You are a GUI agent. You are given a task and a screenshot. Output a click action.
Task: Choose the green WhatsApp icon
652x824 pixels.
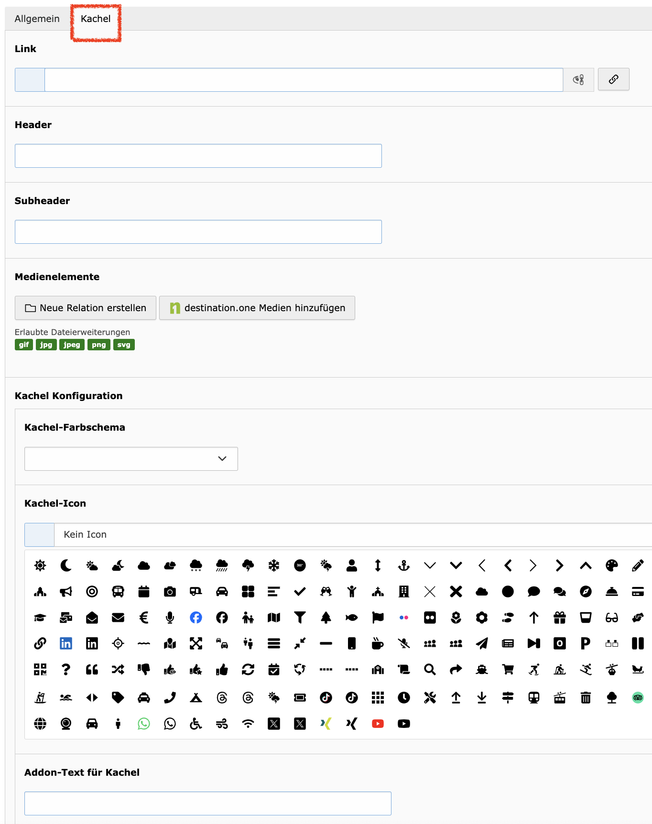click(144, 724)
